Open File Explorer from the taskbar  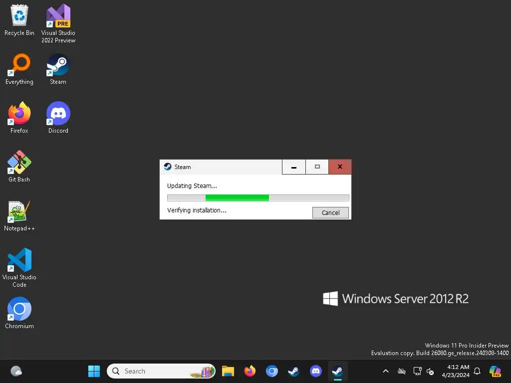[228, 371]
